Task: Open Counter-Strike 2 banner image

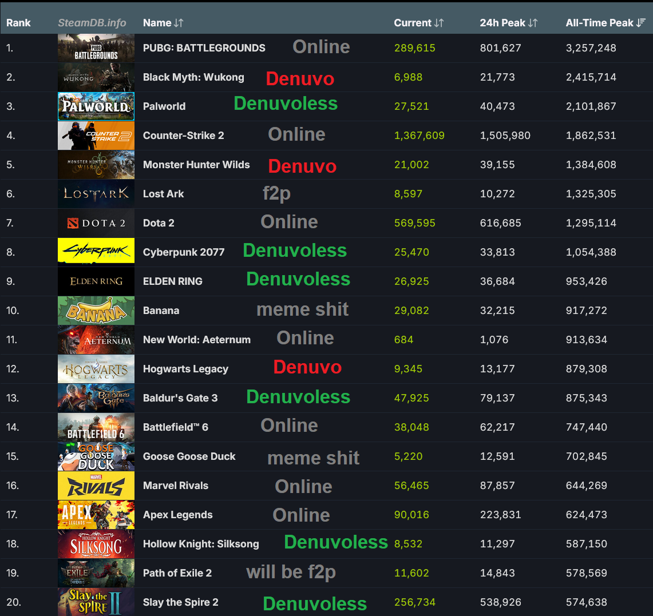Action: (96, 136)
